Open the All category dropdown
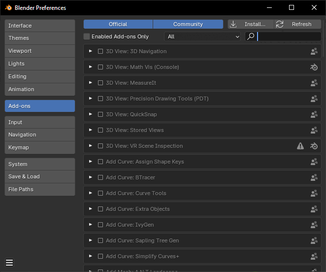 (x=202, y=36)
